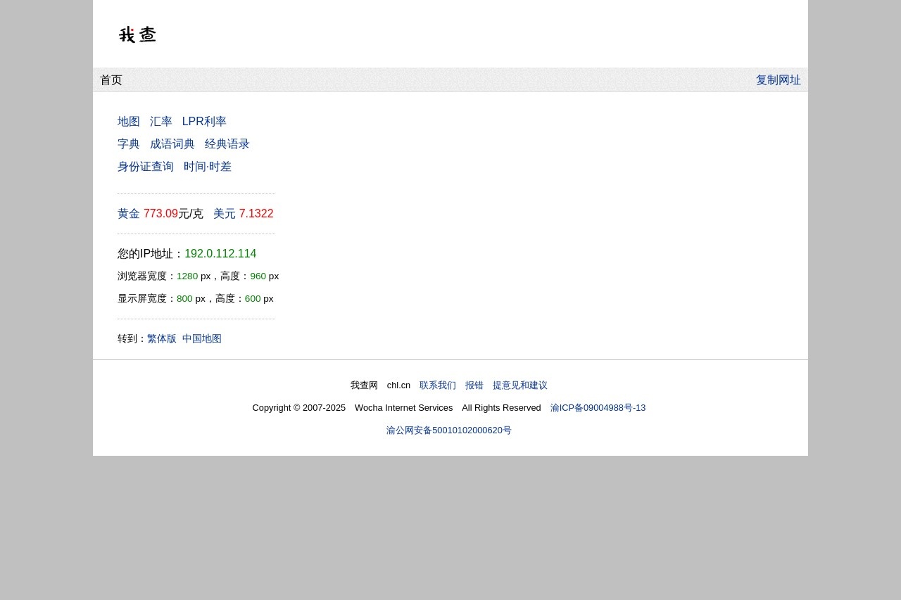Open 提意见和建议 feedback link
The image size is (901, 600).
pyautogui.click(x=520, y=385)
